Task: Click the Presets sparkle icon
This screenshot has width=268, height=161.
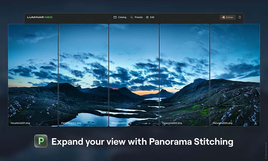Action: tap(131, 17)
